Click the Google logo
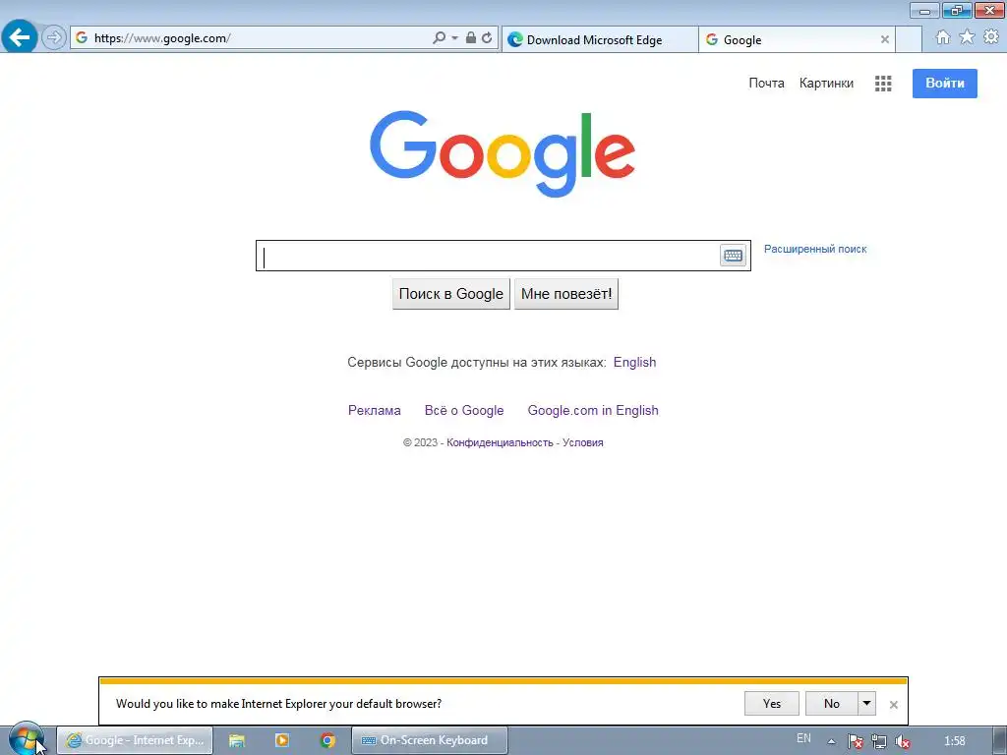 (x=503, y=154)
